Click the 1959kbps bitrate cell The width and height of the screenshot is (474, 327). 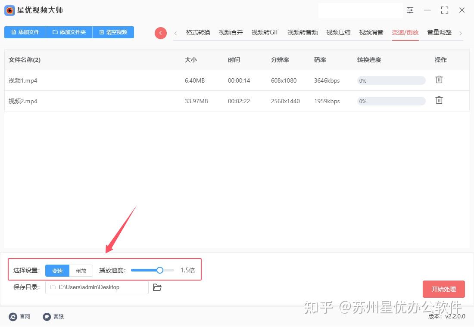pyautogui.click(x=327, y=101)
